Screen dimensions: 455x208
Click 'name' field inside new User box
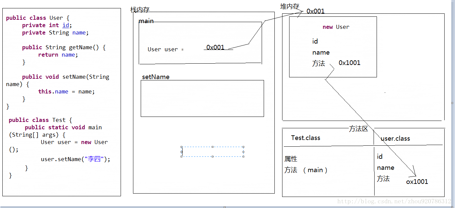321,53
